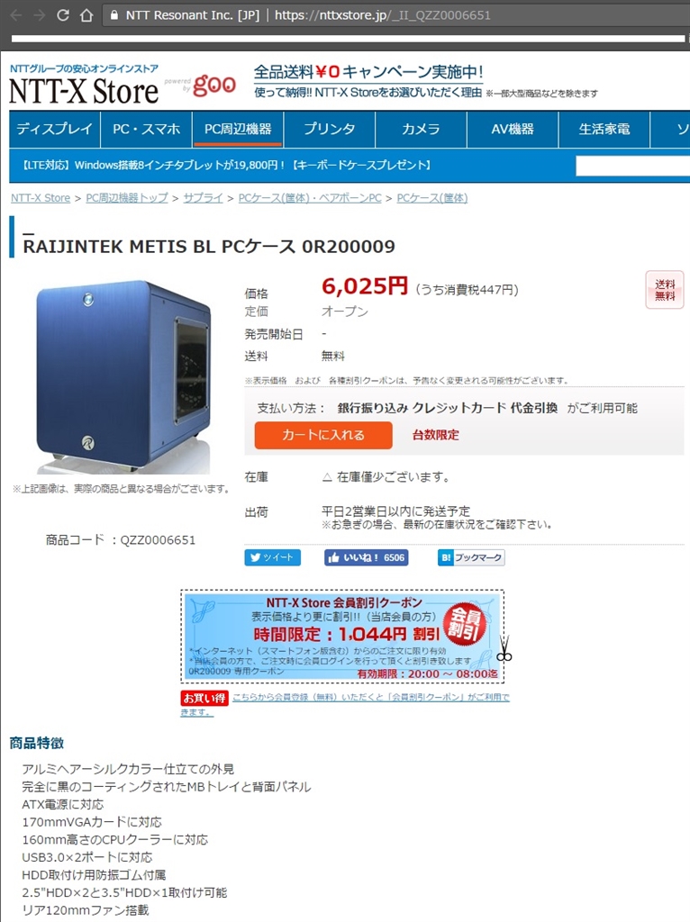Screen dimensions: 690x922
Task: Click the padlock security icon in address bar
Action: [114, 15]
